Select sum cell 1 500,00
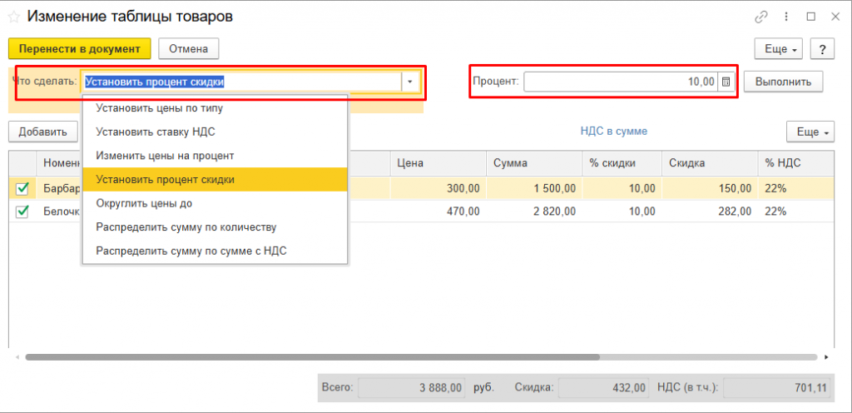The image size is (852, 413). (533, 188)
